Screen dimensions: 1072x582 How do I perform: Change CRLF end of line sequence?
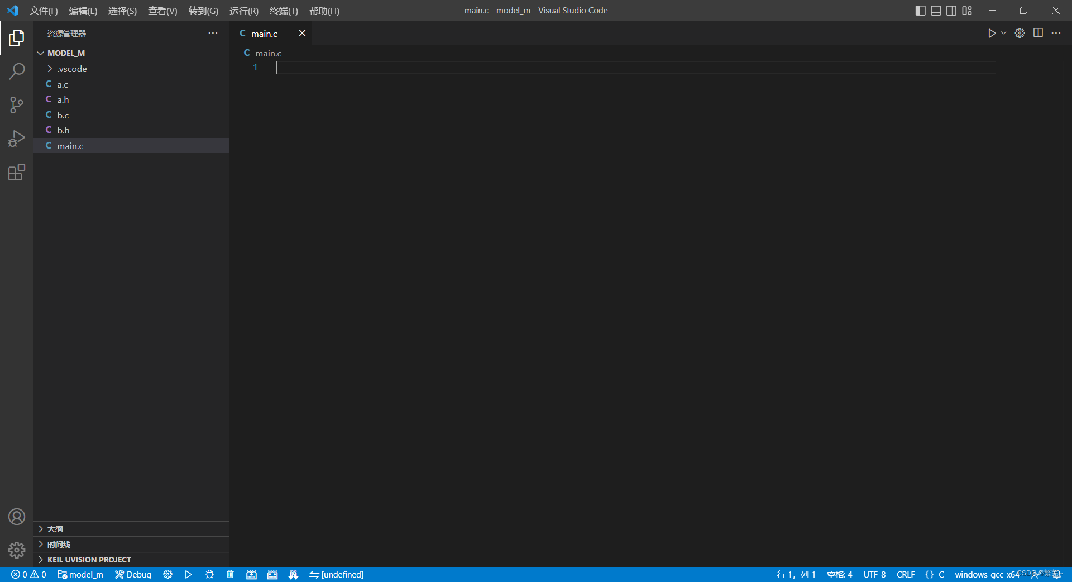point(906,575)
